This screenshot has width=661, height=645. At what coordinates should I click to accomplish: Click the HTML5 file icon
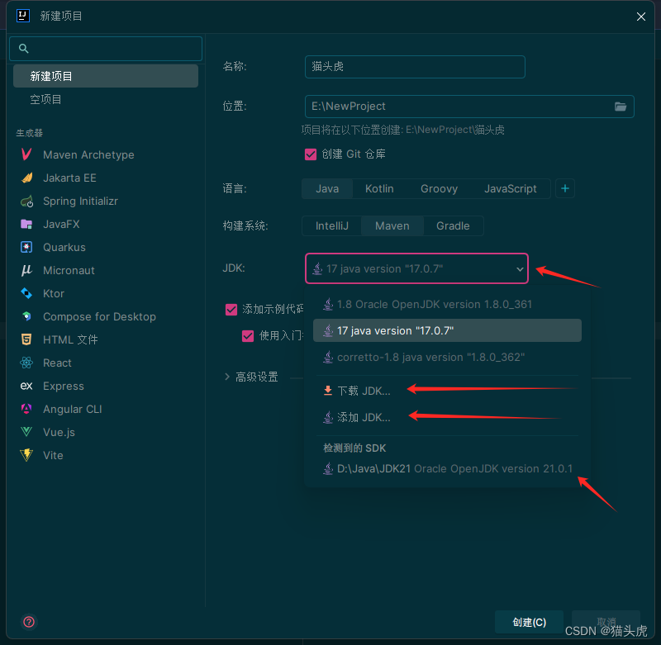(x=26, y=339)
